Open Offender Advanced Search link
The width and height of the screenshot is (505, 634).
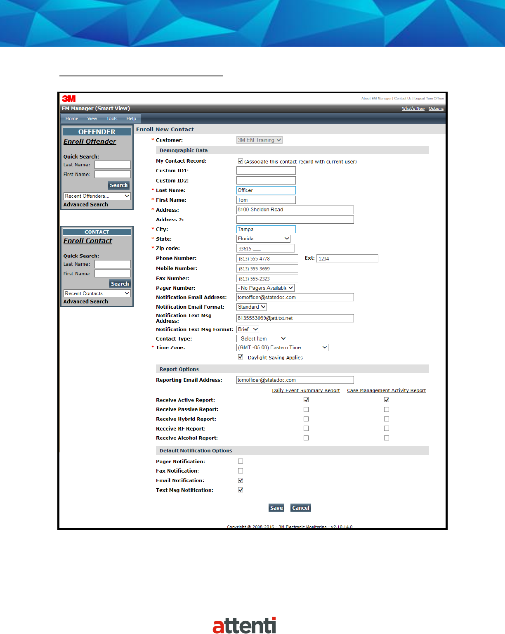click(86, 205)
